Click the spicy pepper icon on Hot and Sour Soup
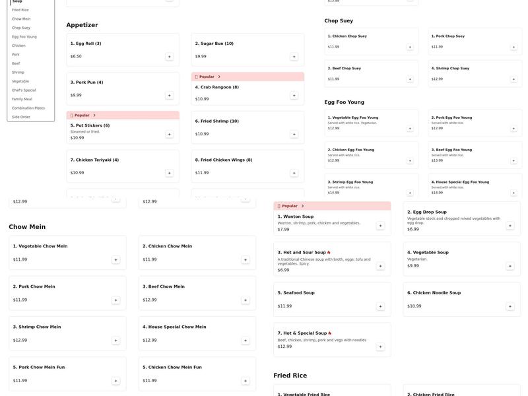This screenshot has width=528, height=396. coord(329,253)
